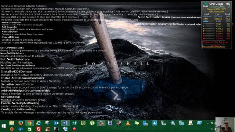Open the wrench tools taskbar icon
The height and width of the screenshot is (132, 235).
pos(172,123)
